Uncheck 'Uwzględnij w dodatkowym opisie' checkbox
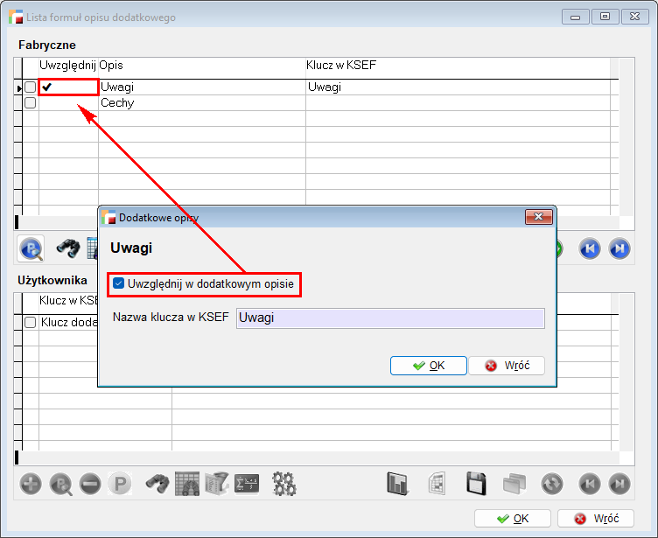This screenshot has height=538, width=658. point(119,283)
